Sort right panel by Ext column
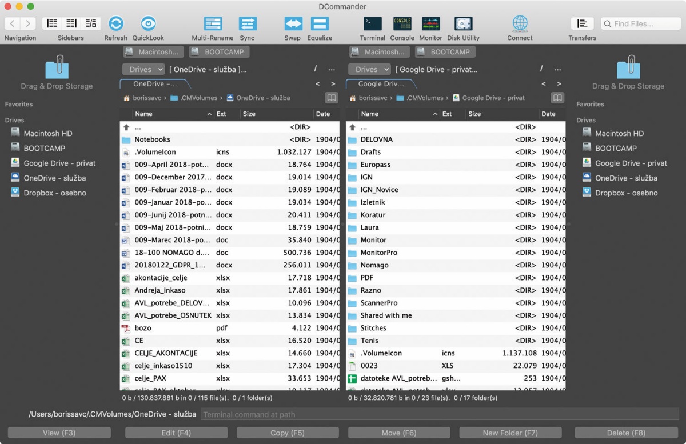 click(x=452, y=114)
